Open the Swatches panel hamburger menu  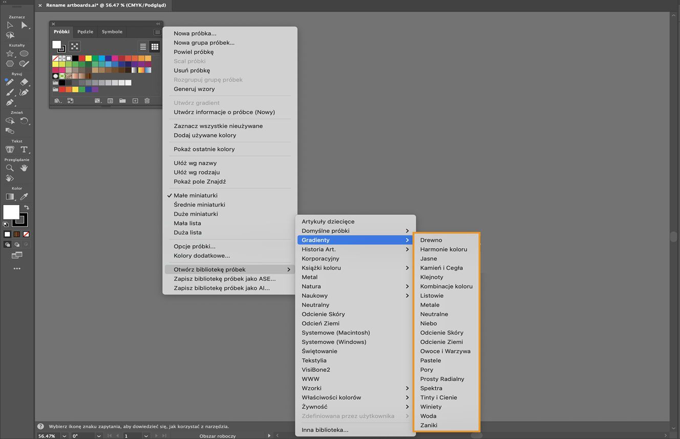157,32
